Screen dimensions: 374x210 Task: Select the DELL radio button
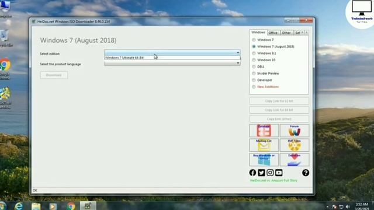254,66
